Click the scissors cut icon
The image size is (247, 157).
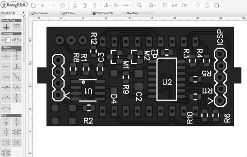coord(74,6)
